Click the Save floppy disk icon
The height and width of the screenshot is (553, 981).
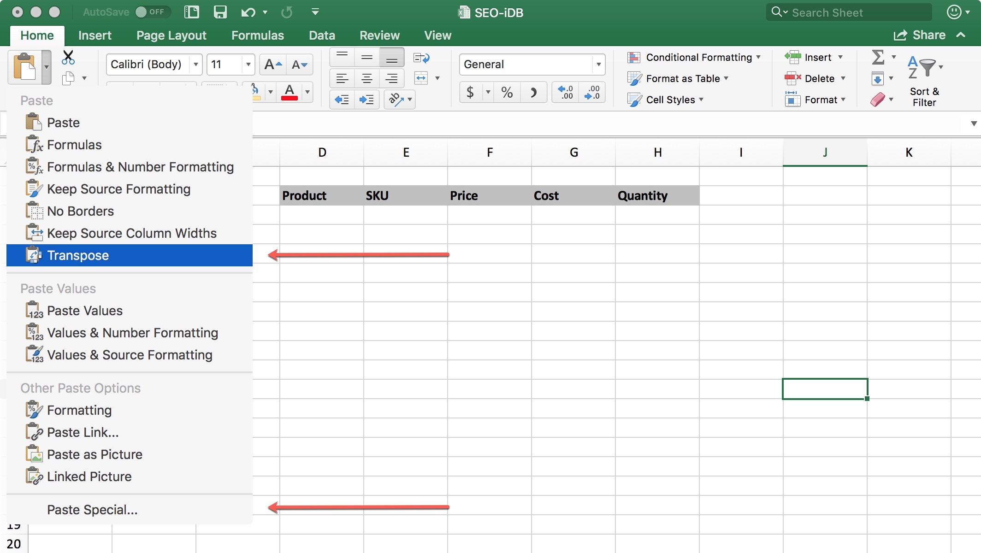click(x=220, y=12)
